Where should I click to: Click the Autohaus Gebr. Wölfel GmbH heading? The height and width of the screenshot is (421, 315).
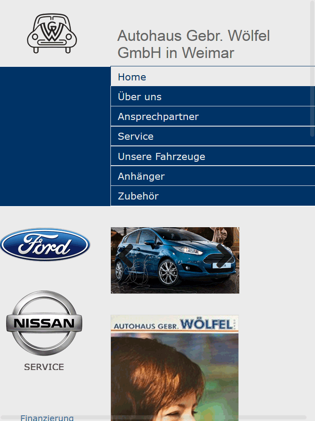(194, 44)
